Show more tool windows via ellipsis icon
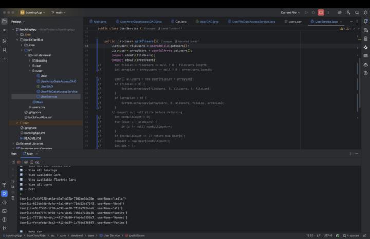Viewport: 370px width, 239px height. [4, 58]
